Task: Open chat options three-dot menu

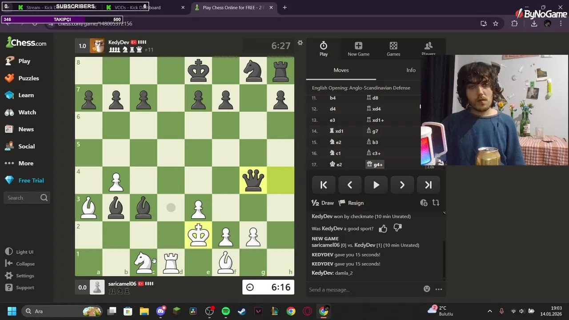Action: pos(439,289)
